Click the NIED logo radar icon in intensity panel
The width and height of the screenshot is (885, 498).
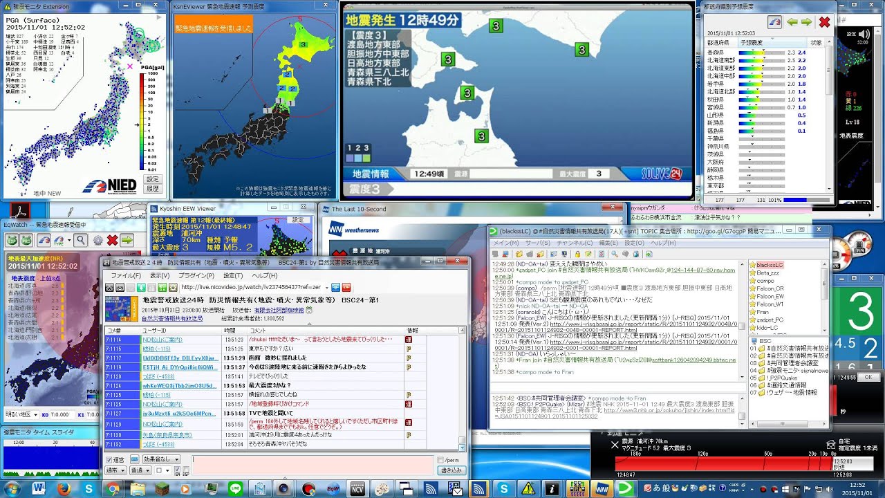[774, 22]
